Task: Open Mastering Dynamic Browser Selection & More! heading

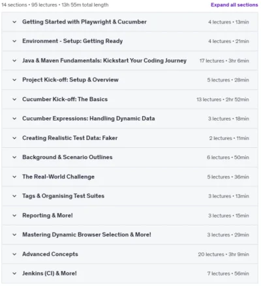Action: coord(87,235)
